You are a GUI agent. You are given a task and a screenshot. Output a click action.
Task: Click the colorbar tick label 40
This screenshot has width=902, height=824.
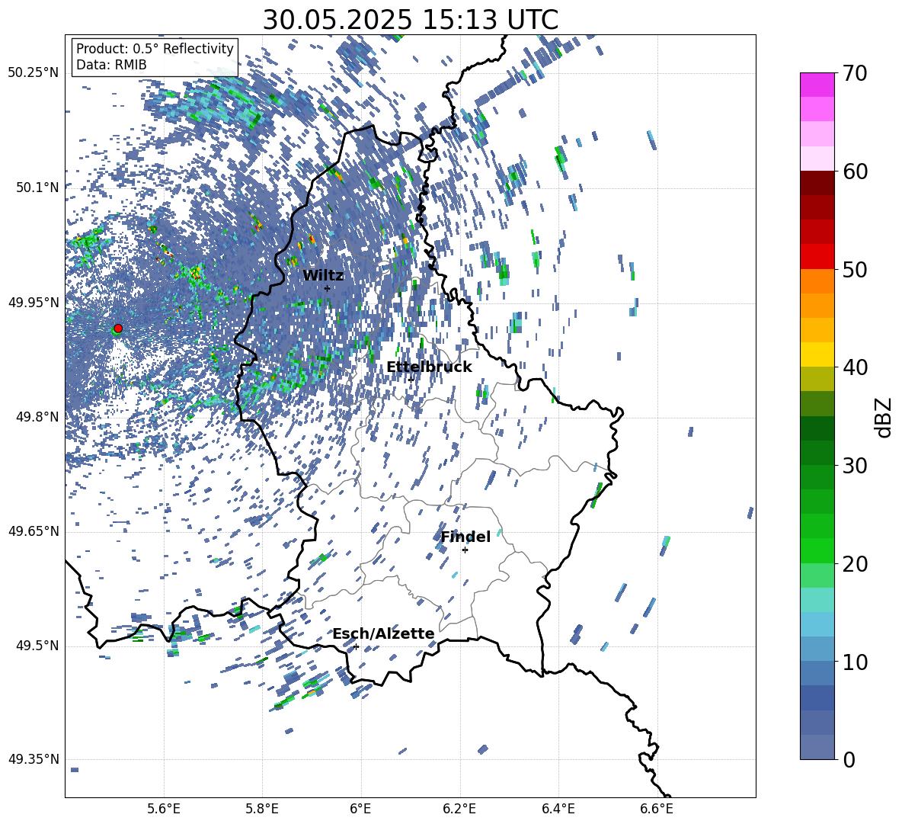pyautogui.click(x=855, y=367)
